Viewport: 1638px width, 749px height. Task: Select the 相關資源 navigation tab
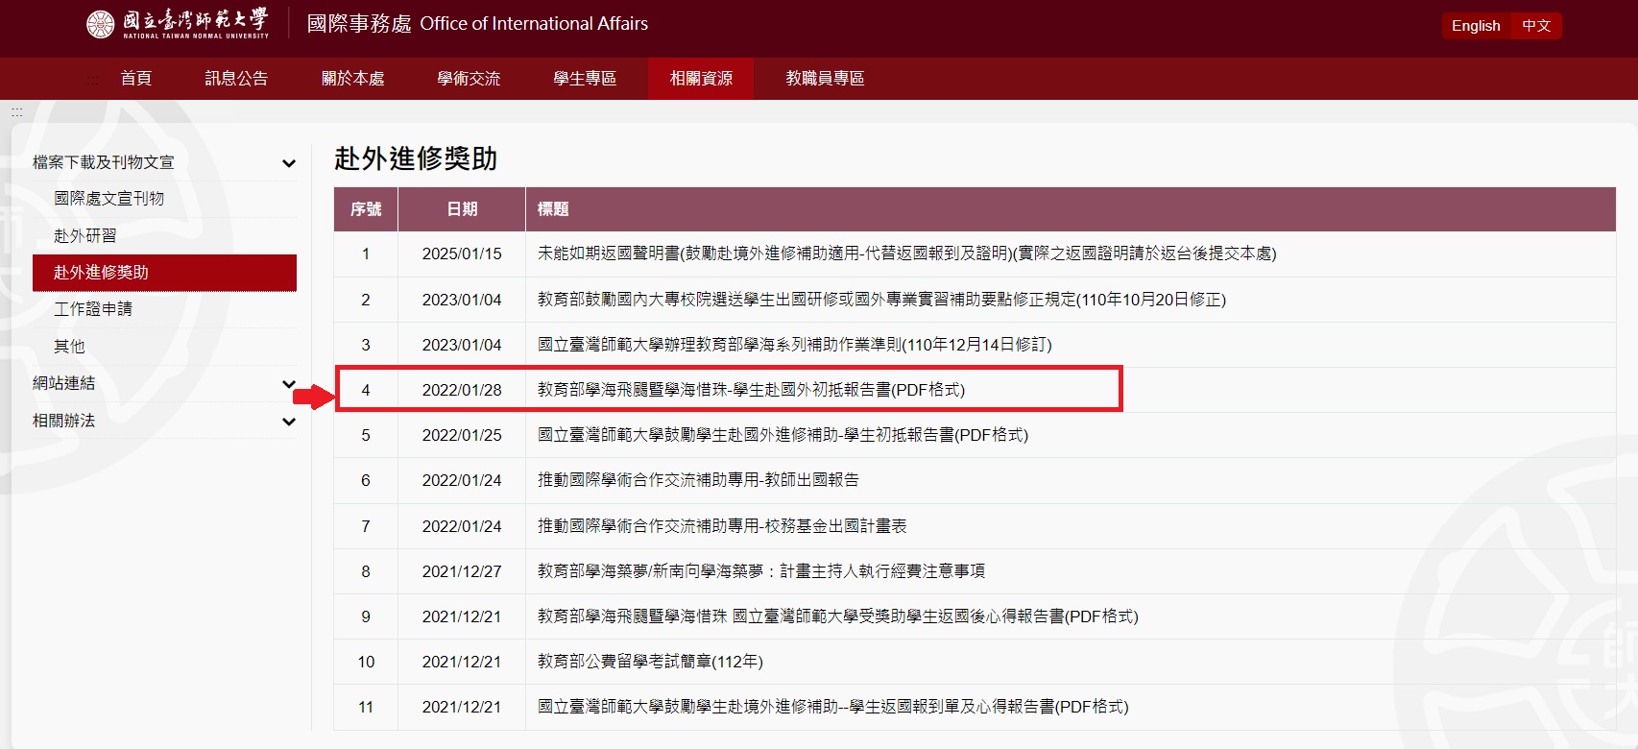click(x=701, y=79)
